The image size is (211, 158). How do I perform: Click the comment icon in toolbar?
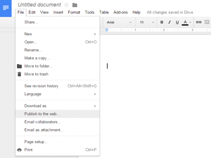(x=207, y=22)
